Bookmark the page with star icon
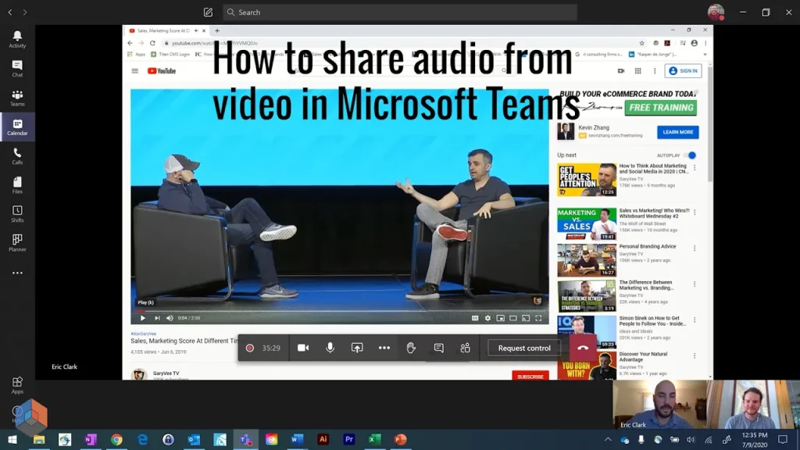 (x=642, y=44)
